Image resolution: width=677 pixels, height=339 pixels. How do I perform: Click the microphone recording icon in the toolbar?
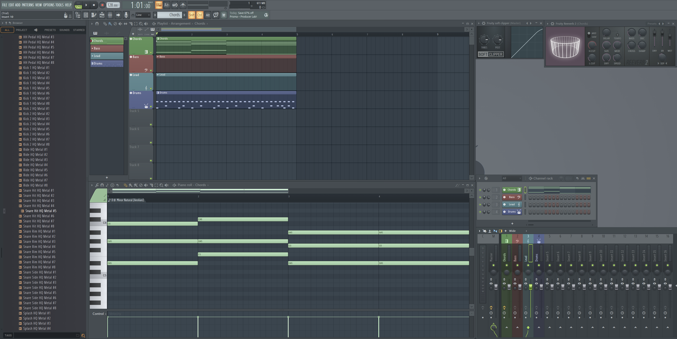126,15
